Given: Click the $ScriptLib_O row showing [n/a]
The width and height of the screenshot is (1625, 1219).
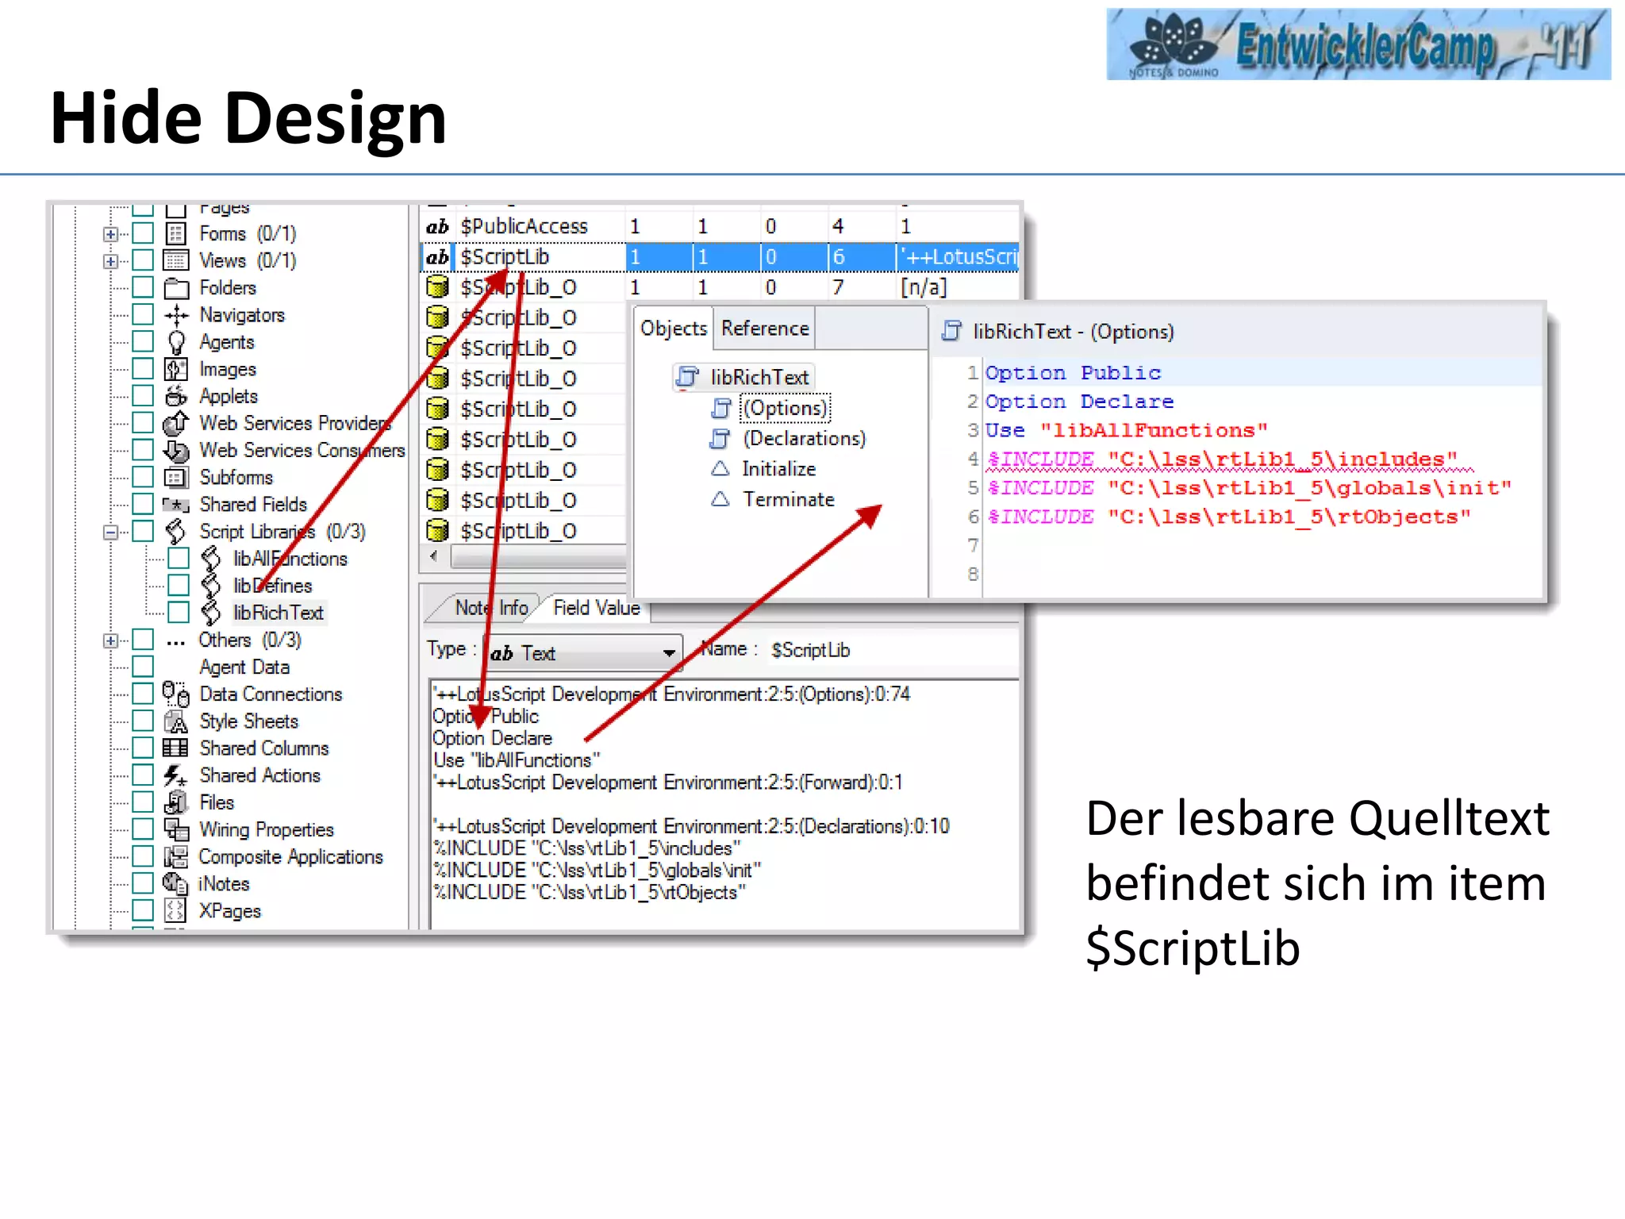Looking at the screenshot, I should click(x=720, y=287).
